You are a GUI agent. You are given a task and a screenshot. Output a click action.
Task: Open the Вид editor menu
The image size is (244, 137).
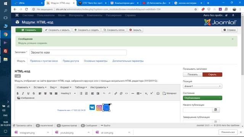point(53,87)
